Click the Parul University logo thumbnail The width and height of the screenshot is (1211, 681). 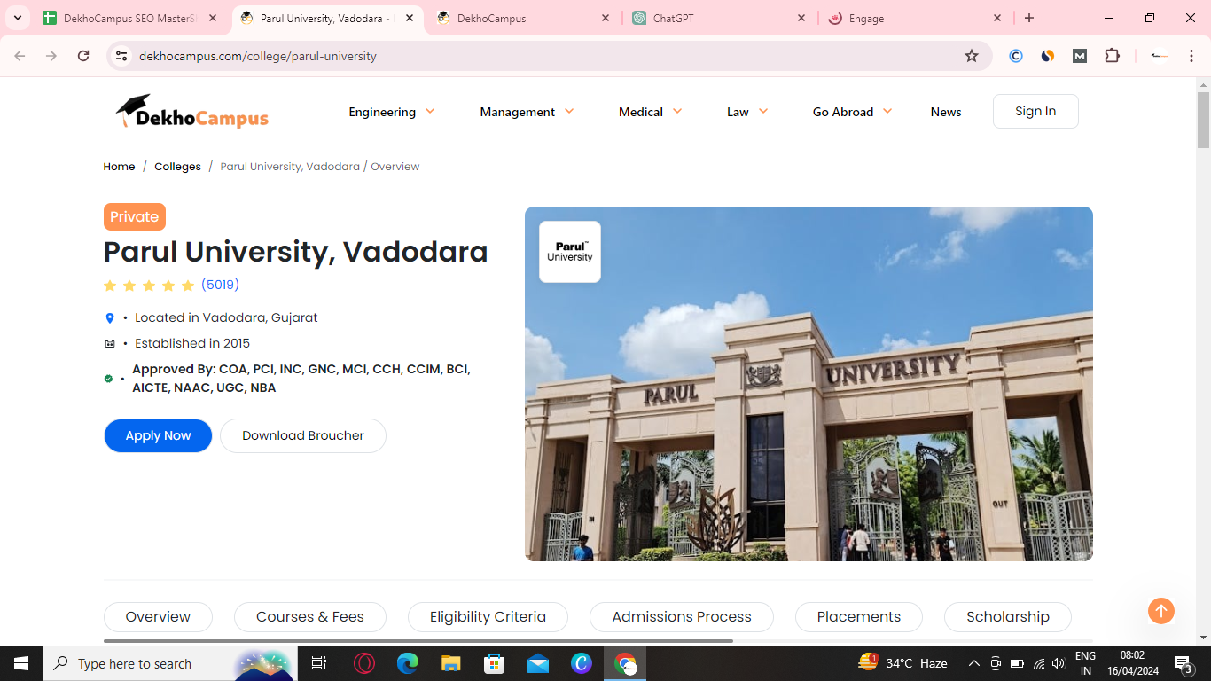pos(570,252)
